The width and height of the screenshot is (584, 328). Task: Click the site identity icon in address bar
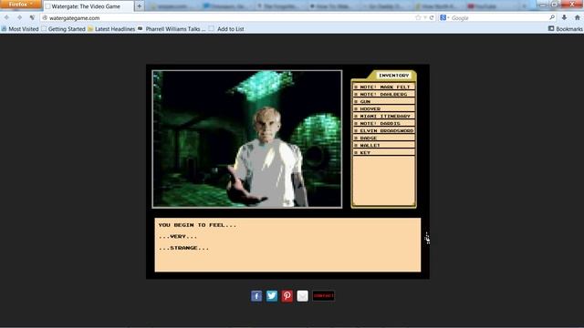tap(45, 17)
